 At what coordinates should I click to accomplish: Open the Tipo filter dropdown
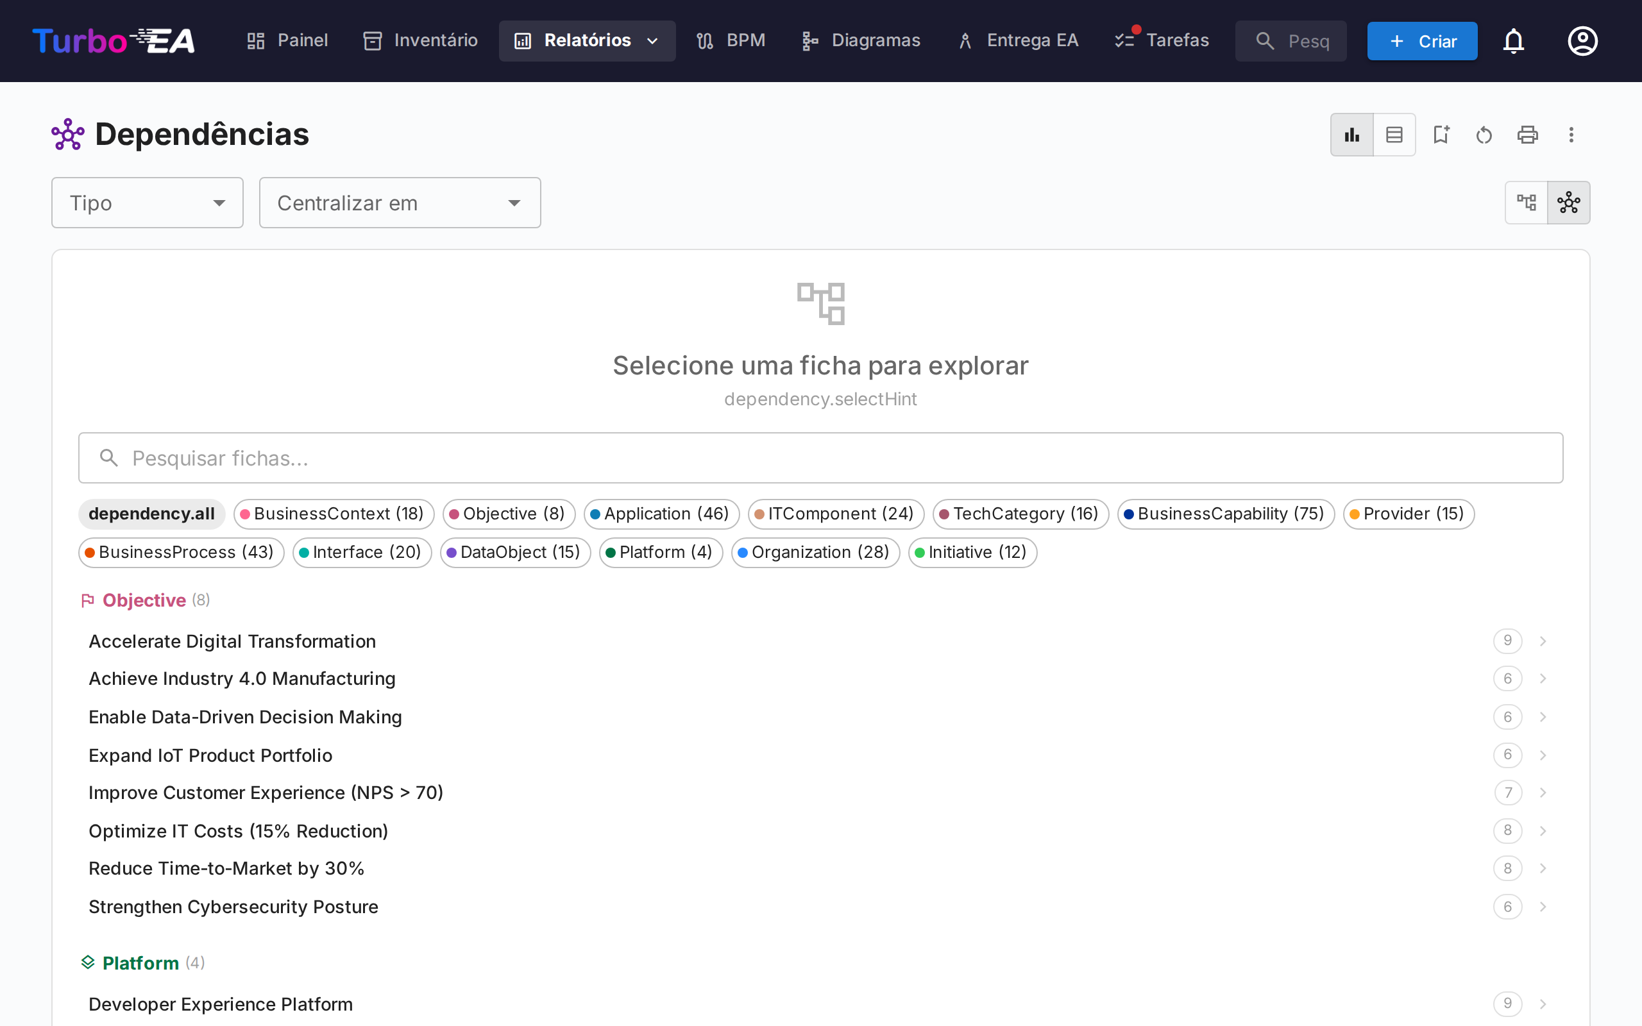pyautogui.click(x=148, y=202)
